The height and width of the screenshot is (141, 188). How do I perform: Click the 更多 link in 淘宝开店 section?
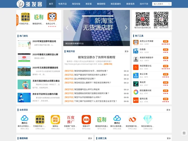click(x=126, y=51)
